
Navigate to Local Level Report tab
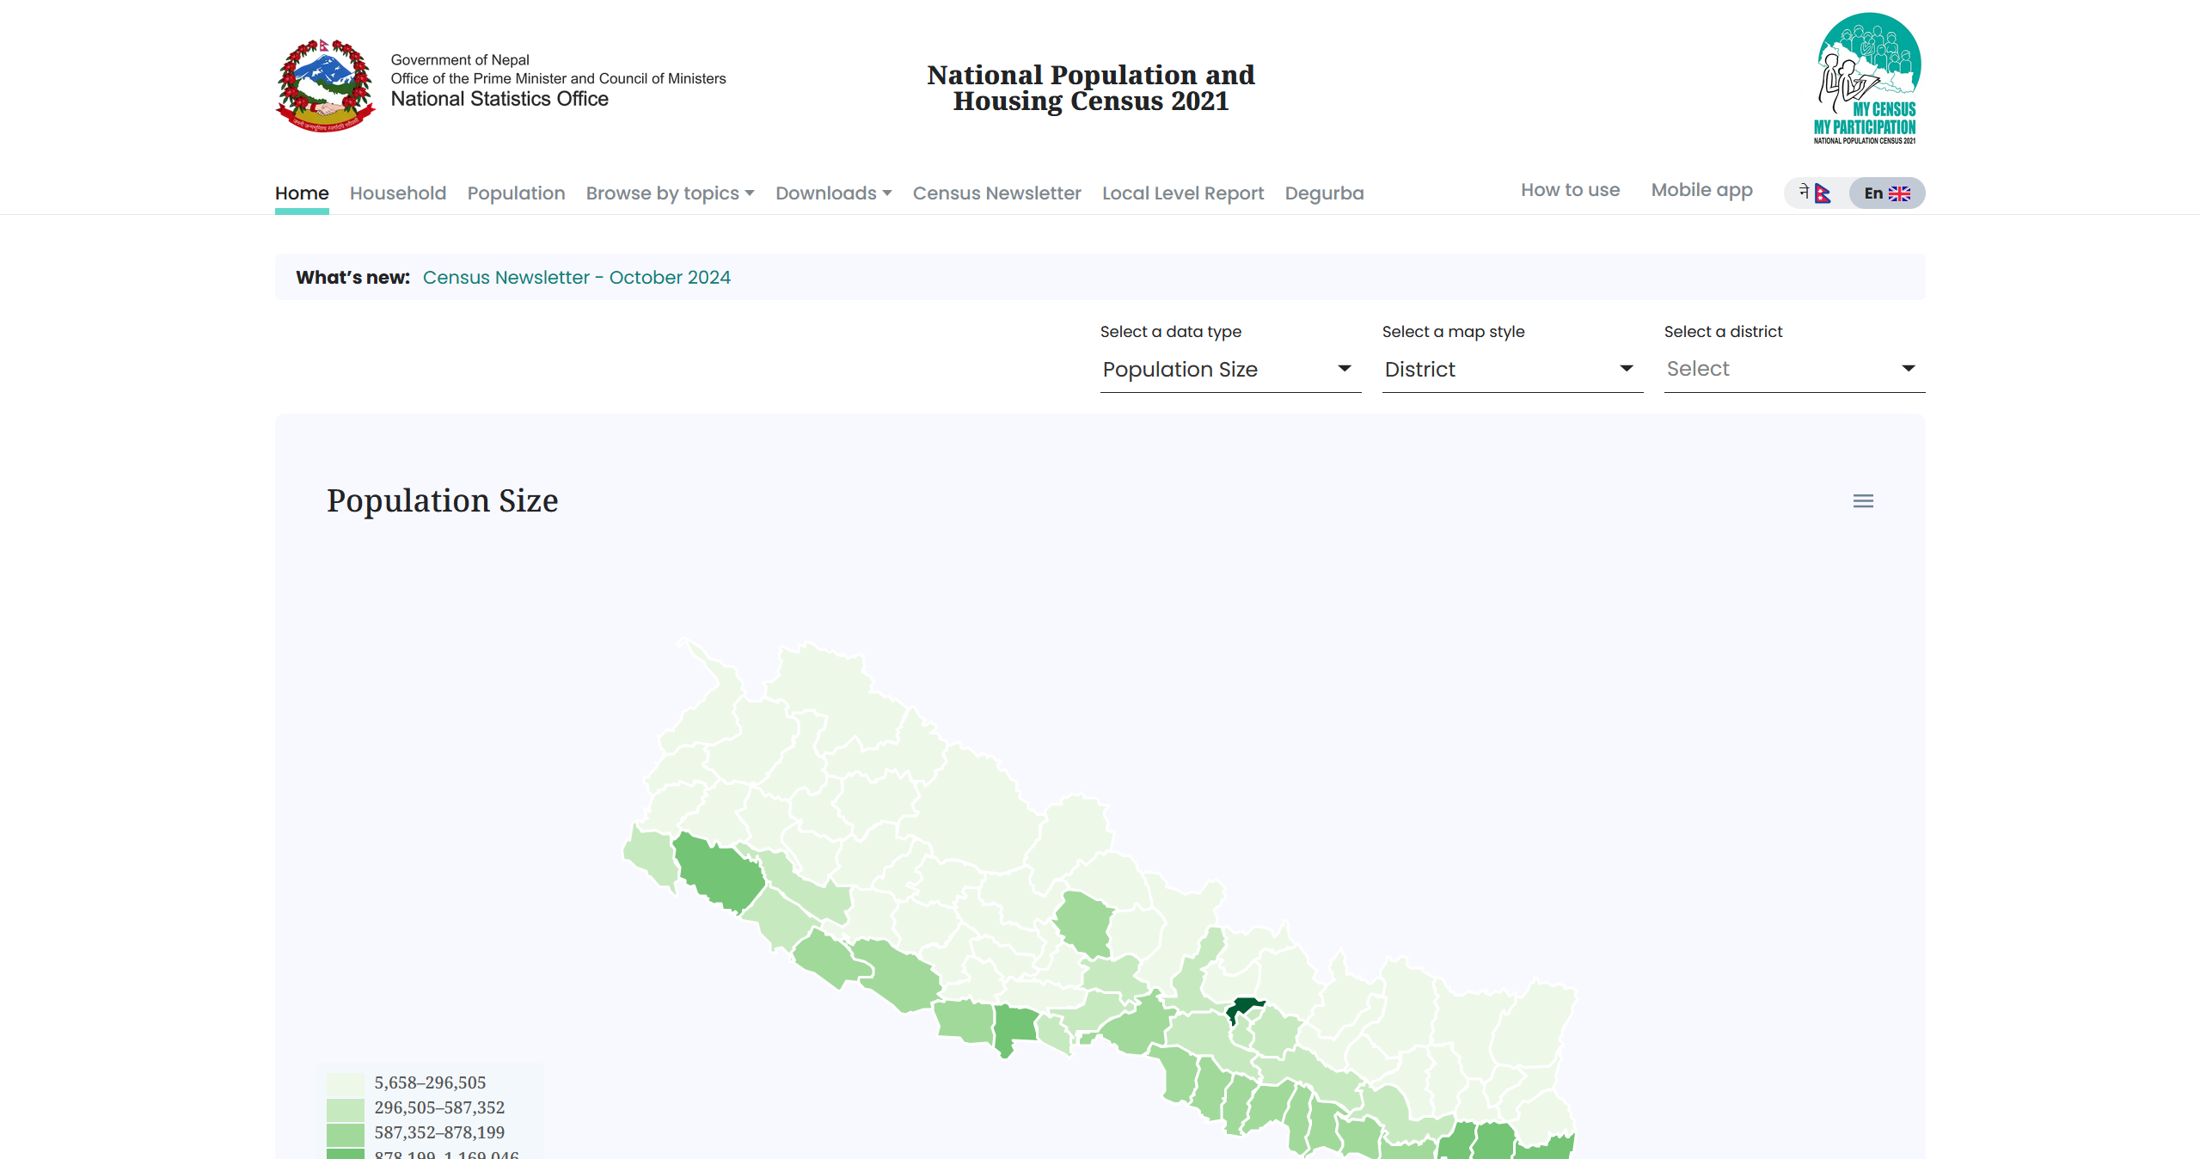coord(1181,193)
